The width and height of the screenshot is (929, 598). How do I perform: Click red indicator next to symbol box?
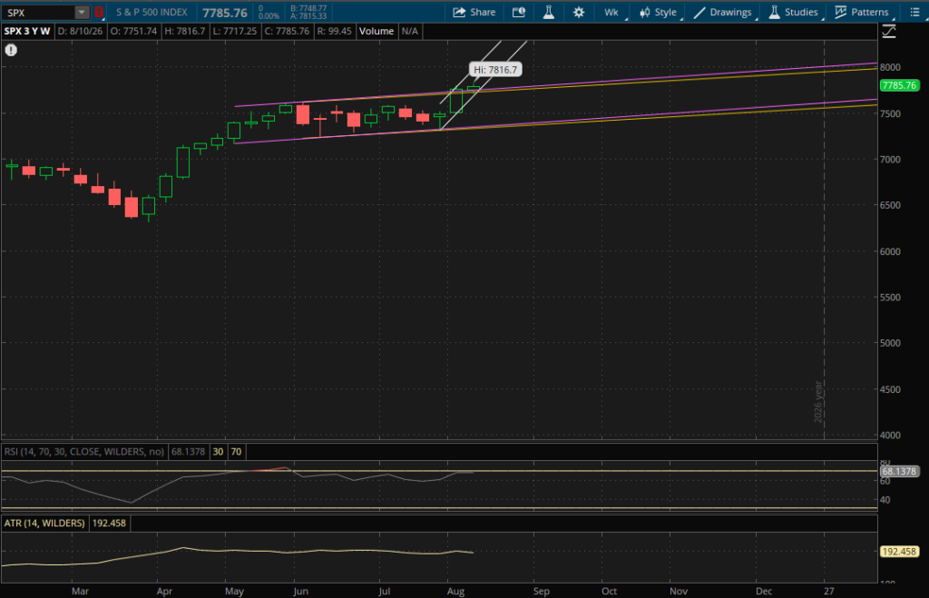point(99,12)
